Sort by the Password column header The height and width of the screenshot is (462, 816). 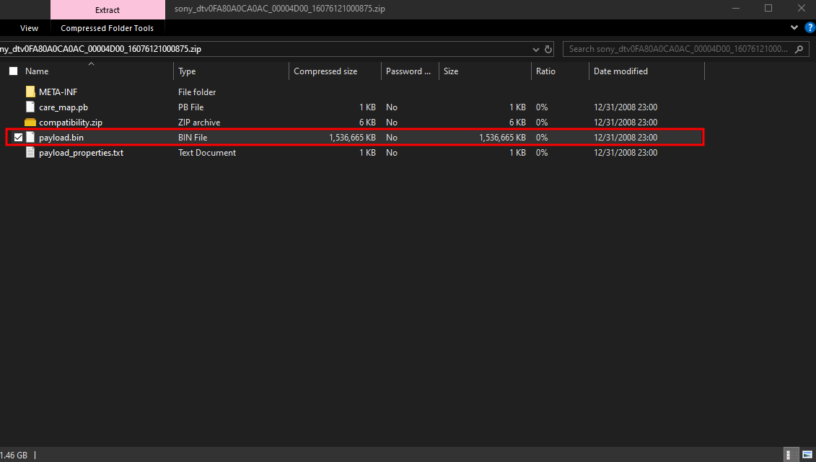point(410,71)
